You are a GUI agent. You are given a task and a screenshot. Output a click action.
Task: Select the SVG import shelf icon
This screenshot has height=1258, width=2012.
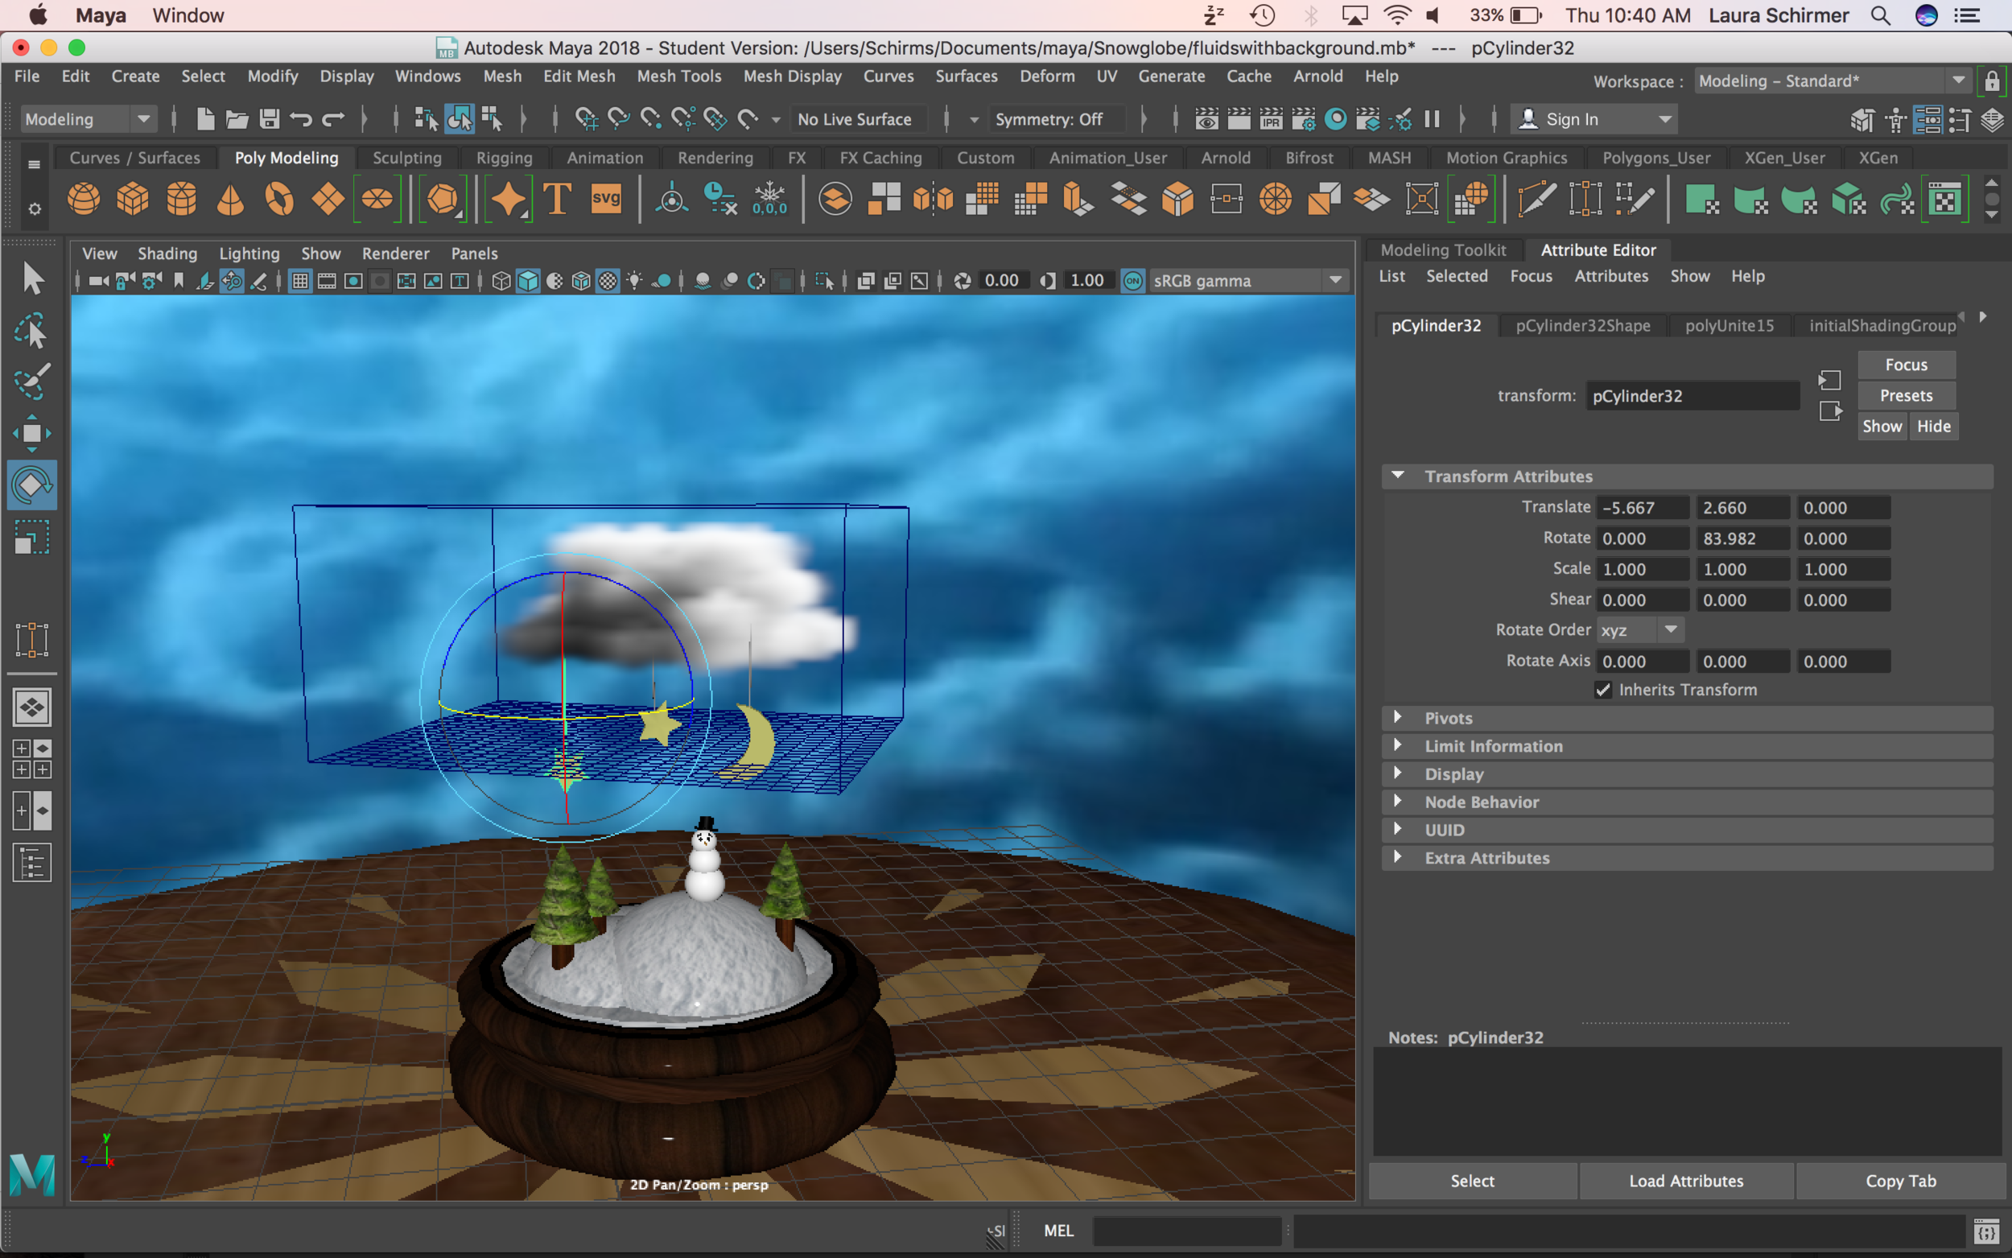click(x=605, y=200)
